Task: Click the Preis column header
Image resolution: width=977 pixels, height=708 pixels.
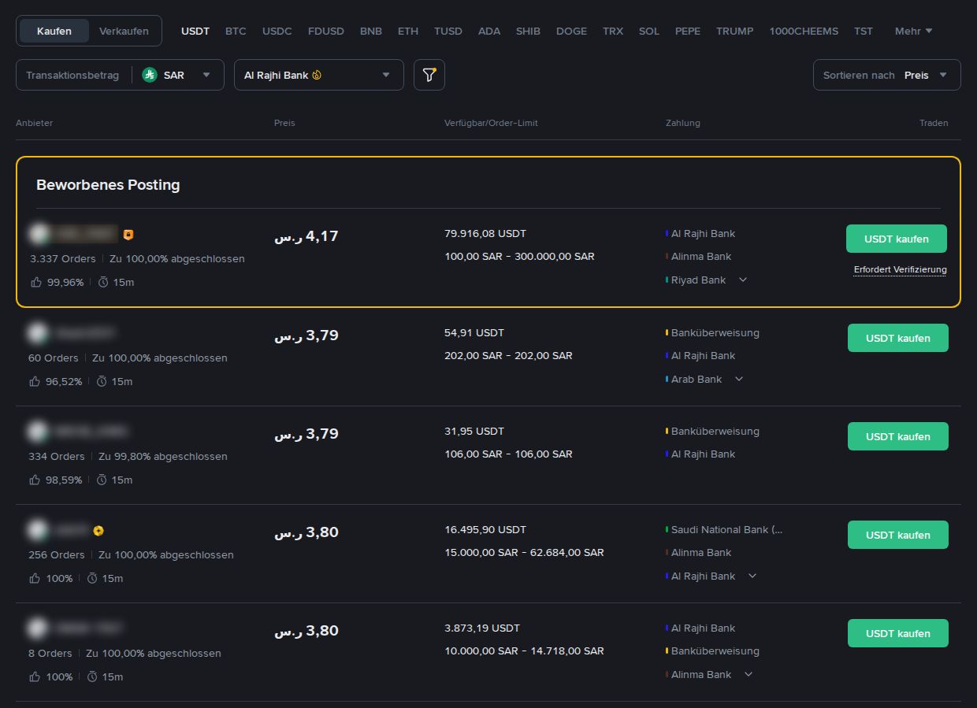Action: pos(284,123)
